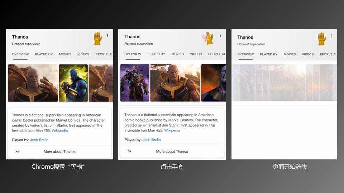Image resolution: width=344 pixels, height=193 pixels.
Task: Click the 'Played by:' label in the middle panel
Action: 133,140
